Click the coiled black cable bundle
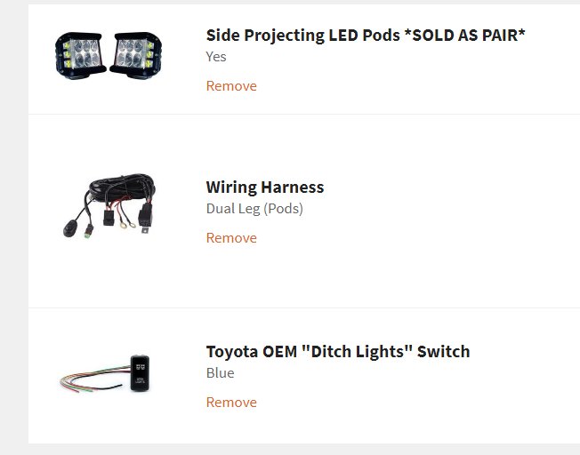The height and width of the screenshot is (455, 580). pyautogui.click(x=122, y=188)
